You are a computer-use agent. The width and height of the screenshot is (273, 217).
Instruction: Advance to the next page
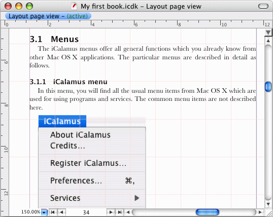pyautogui.click(x=111, y=212)
